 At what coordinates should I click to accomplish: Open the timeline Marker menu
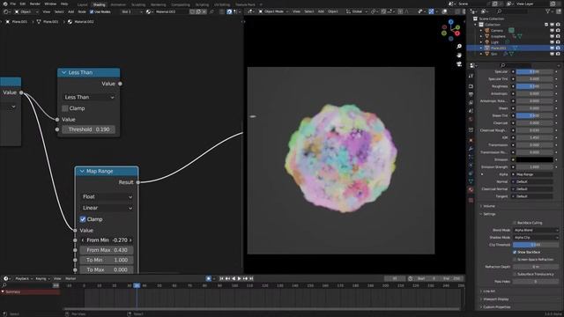coord(70,278)
